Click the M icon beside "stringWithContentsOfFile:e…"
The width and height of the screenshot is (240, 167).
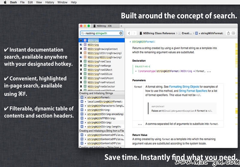click(x=82, y=135)
